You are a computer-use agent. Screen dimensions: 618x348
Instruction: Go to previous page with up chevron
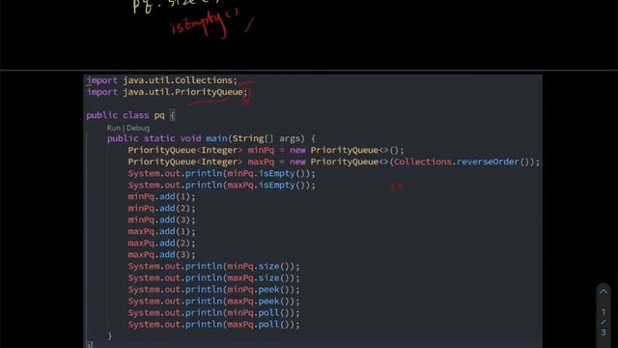[604, 292]
